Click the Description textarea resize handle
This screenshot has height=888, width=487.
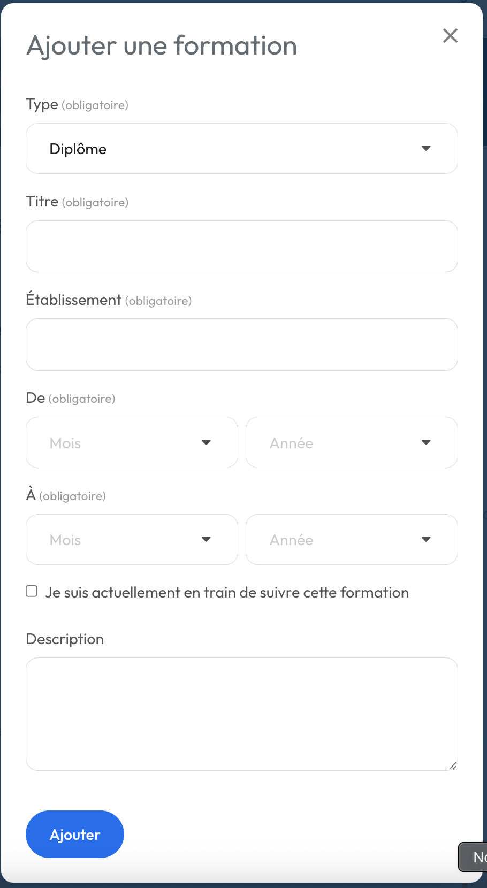coord(453,766)
